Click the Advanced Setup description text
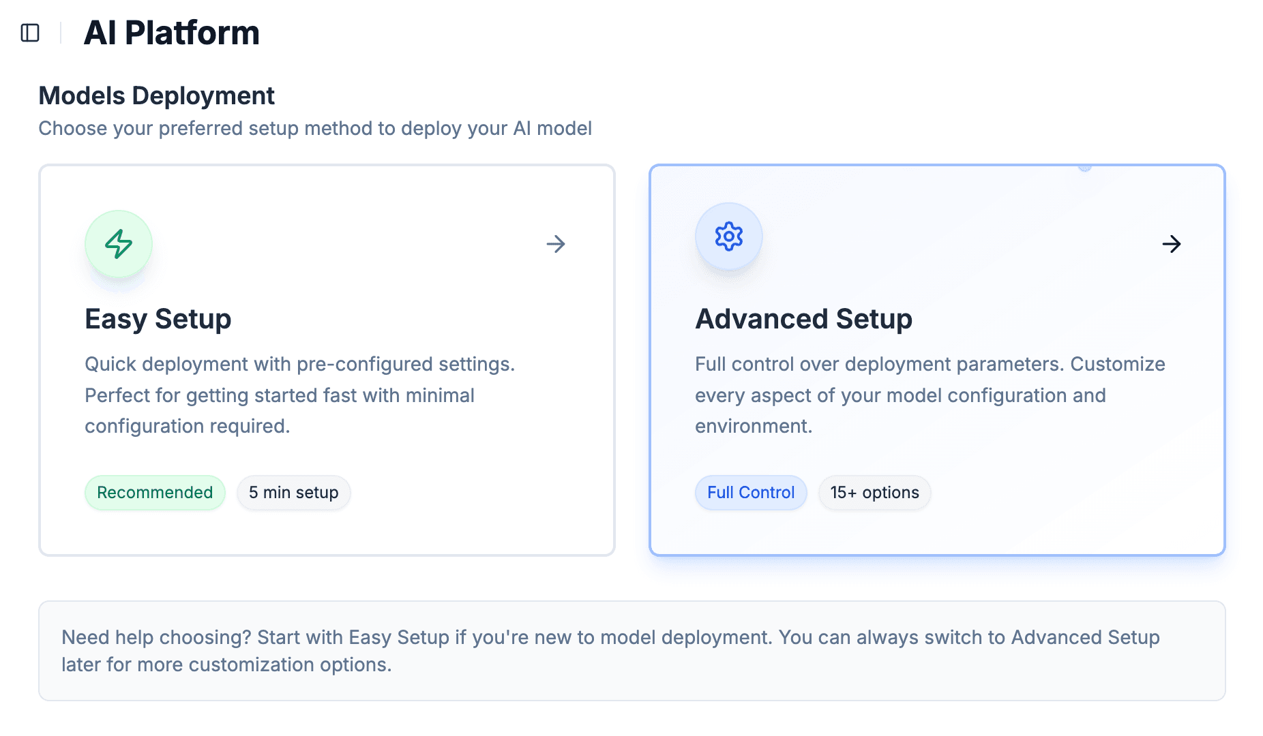Image resolution: width=1263 pixels, height=736 pixels. tap(930, 395)
